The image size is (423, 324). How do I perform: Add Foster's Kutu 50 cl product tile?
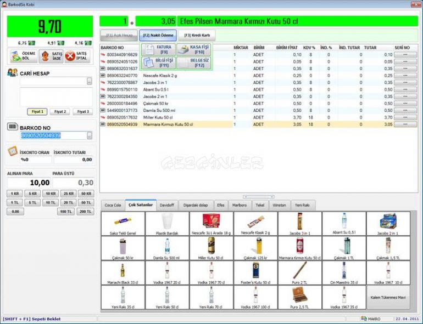tap(255, 272)
